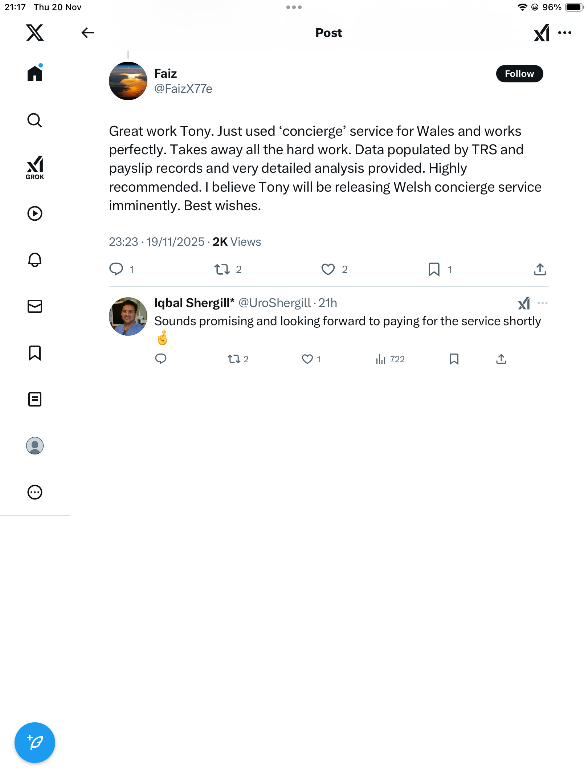Like Faiz's post
The image size is (588, 784).
pos(328,269)
